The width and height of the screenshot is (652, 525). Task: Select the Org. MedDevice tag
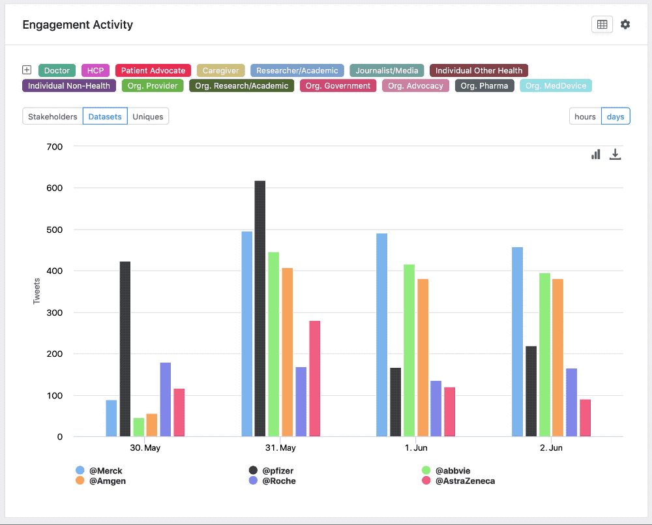pyautogui.click(x=556, y=85)
